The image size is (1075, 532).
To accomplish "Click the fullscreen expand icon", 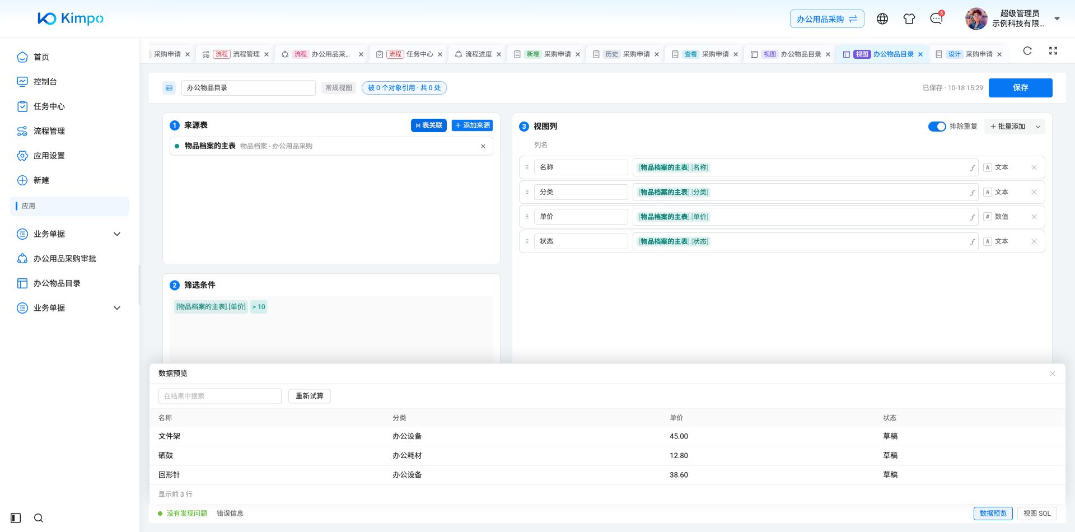I will pyautogui.click(x=1053, y=51).
